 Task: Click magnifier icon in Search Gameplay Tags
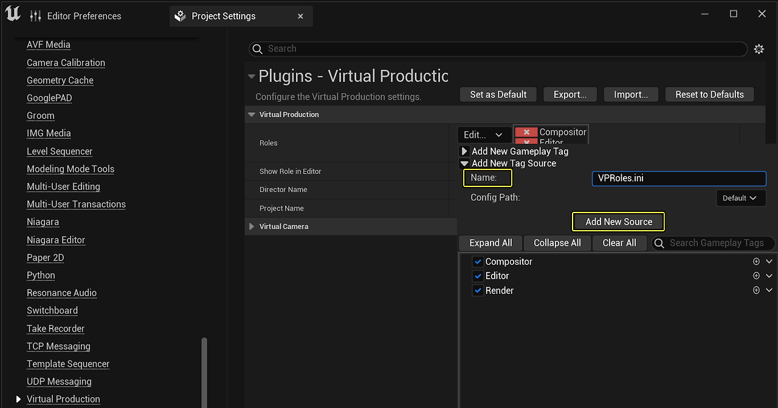(x=659, y=243)
